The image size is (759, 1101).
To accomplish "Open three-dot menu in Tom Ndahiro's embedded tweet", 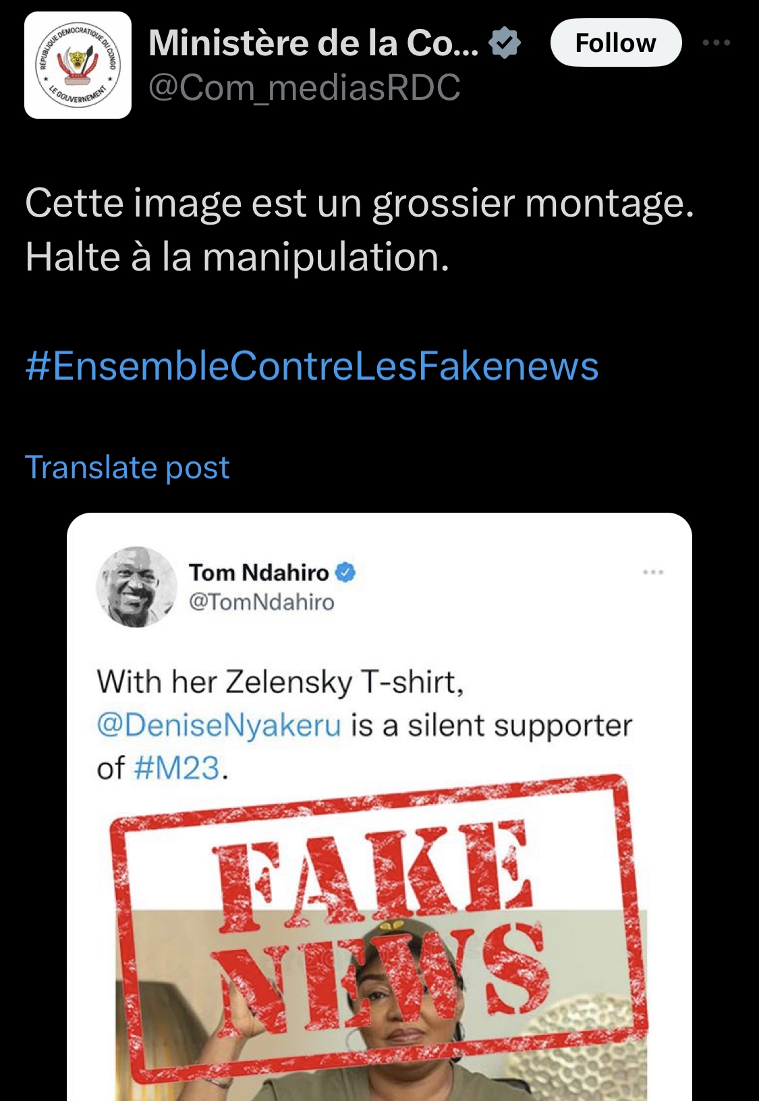I will 653,573.
